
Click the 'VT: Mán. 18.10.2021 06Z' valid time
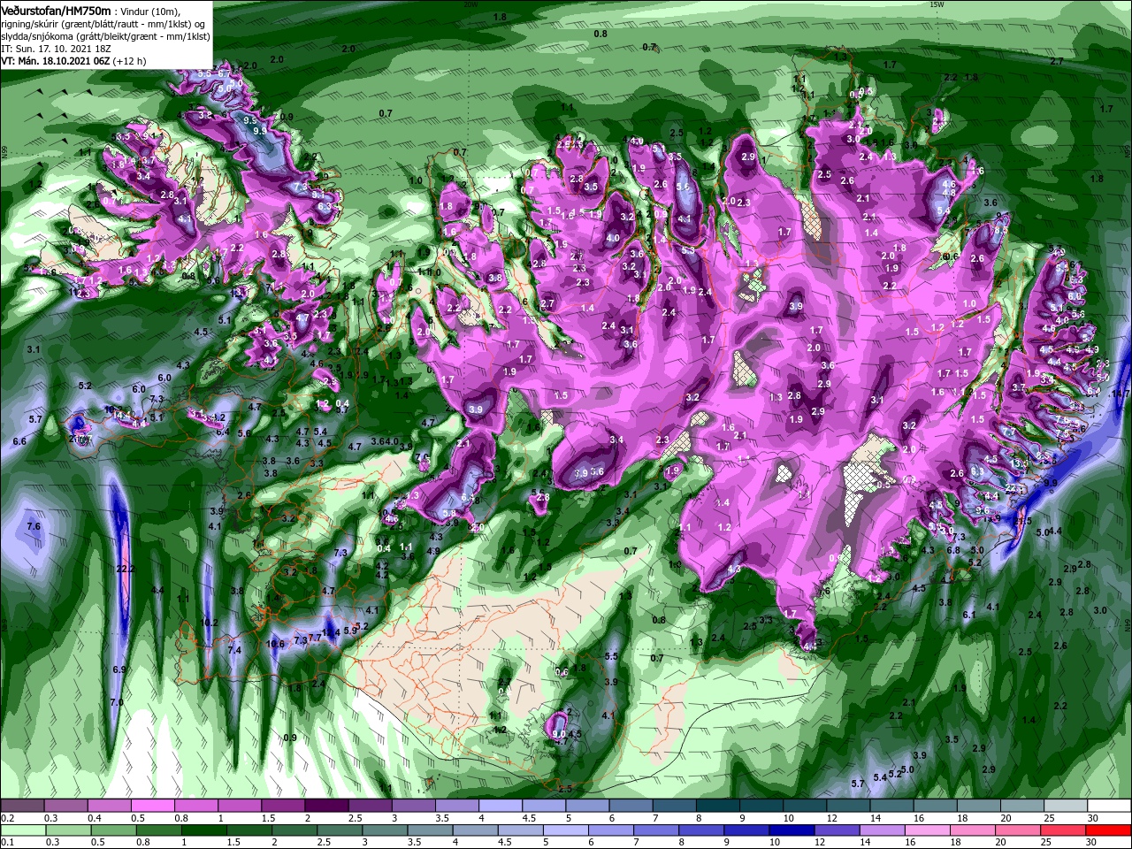tap(55, 61)
